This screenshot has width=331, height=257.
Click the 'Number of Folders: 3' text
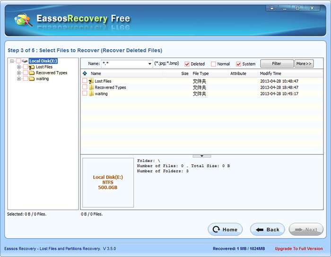click(163, 171)
